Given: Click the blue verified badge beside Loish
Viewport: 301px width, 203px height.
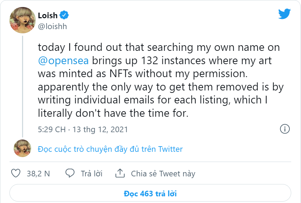Looking at the screenshot, I should pyautogui.click(x=64, y=15).
